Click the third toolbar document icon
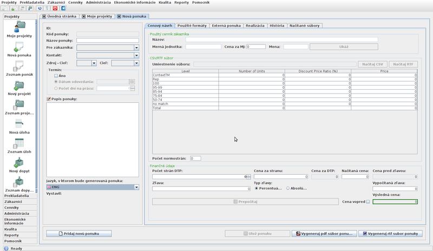Screen dimensions: 433x251 coord(22,8)
